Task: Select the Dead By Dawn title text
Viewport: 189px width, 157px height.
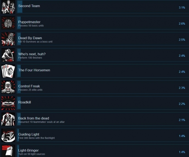Action: click(x=30, y=38)
